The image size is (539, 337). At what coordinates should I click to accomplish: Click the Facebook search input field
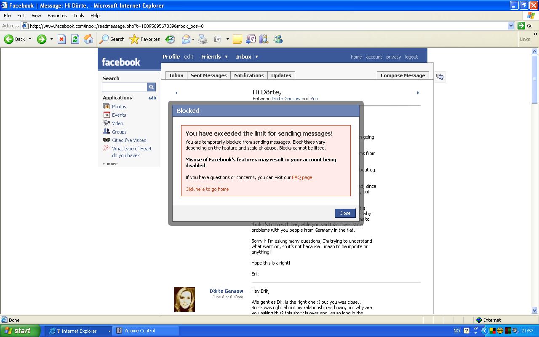tap(125, 87)
